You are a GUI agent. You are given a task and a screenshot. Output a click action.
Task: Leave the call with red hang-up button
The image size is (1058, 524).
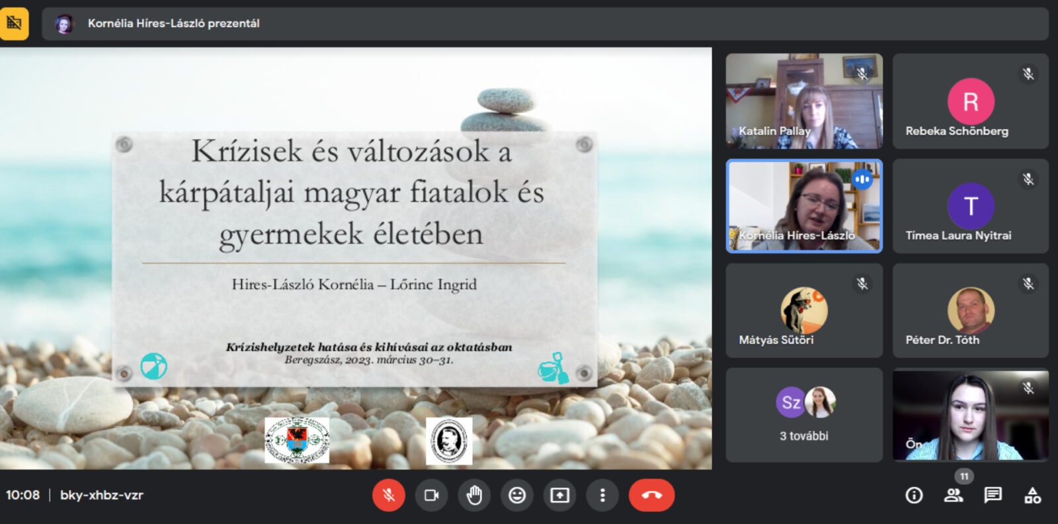651,495
